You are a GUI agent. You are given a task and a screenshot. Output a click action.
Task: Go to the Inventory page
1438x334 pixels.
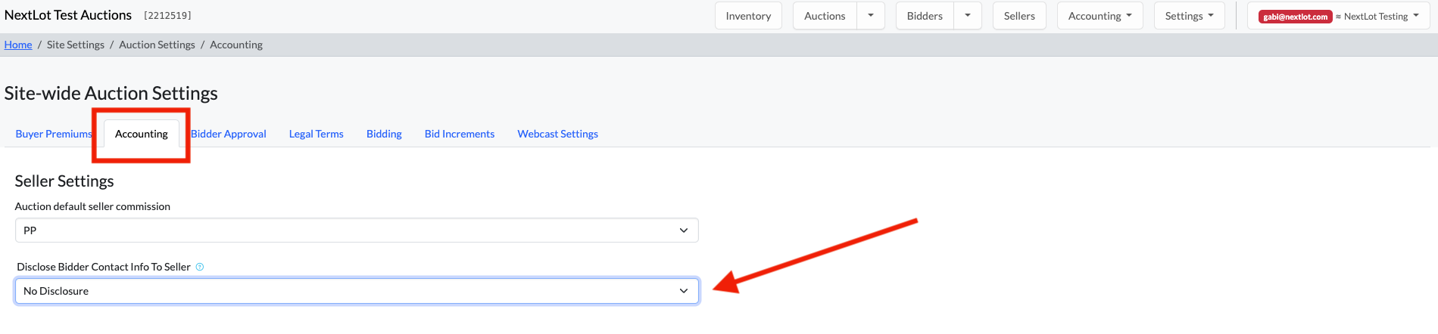pos(748,16)
